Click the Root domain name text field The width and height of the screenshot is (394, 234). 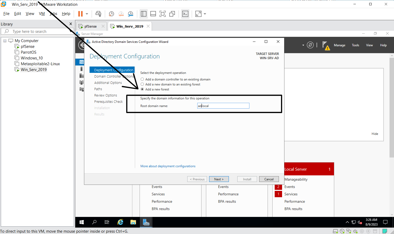[x=223, y=106]
